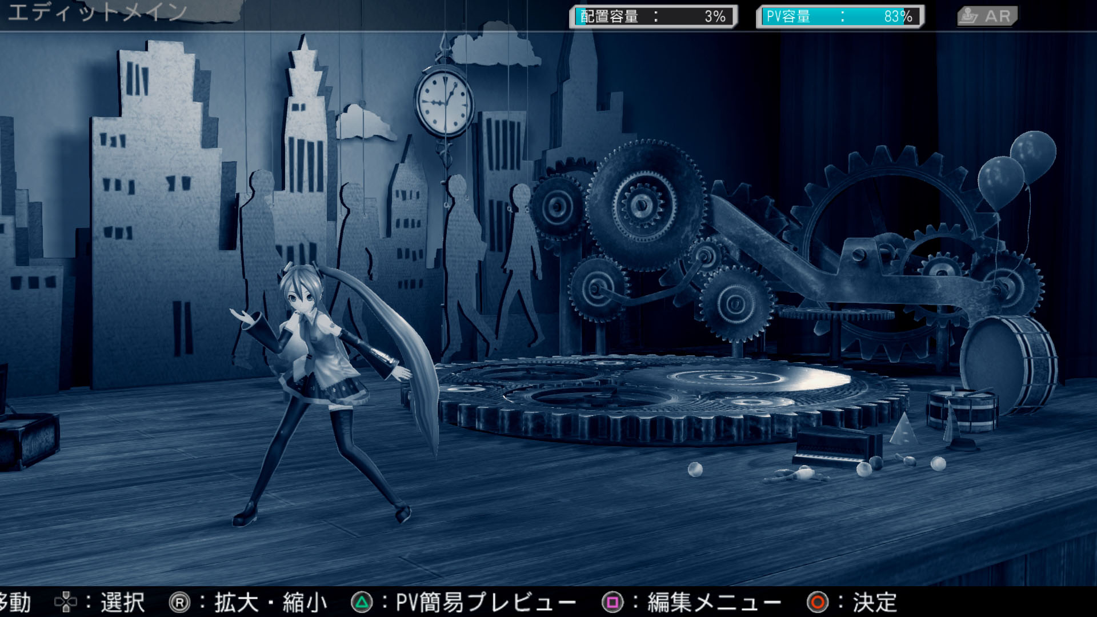Click the 選択 select label
Image resolution: width=1097 pixels, height=617 pixels.
122,602
